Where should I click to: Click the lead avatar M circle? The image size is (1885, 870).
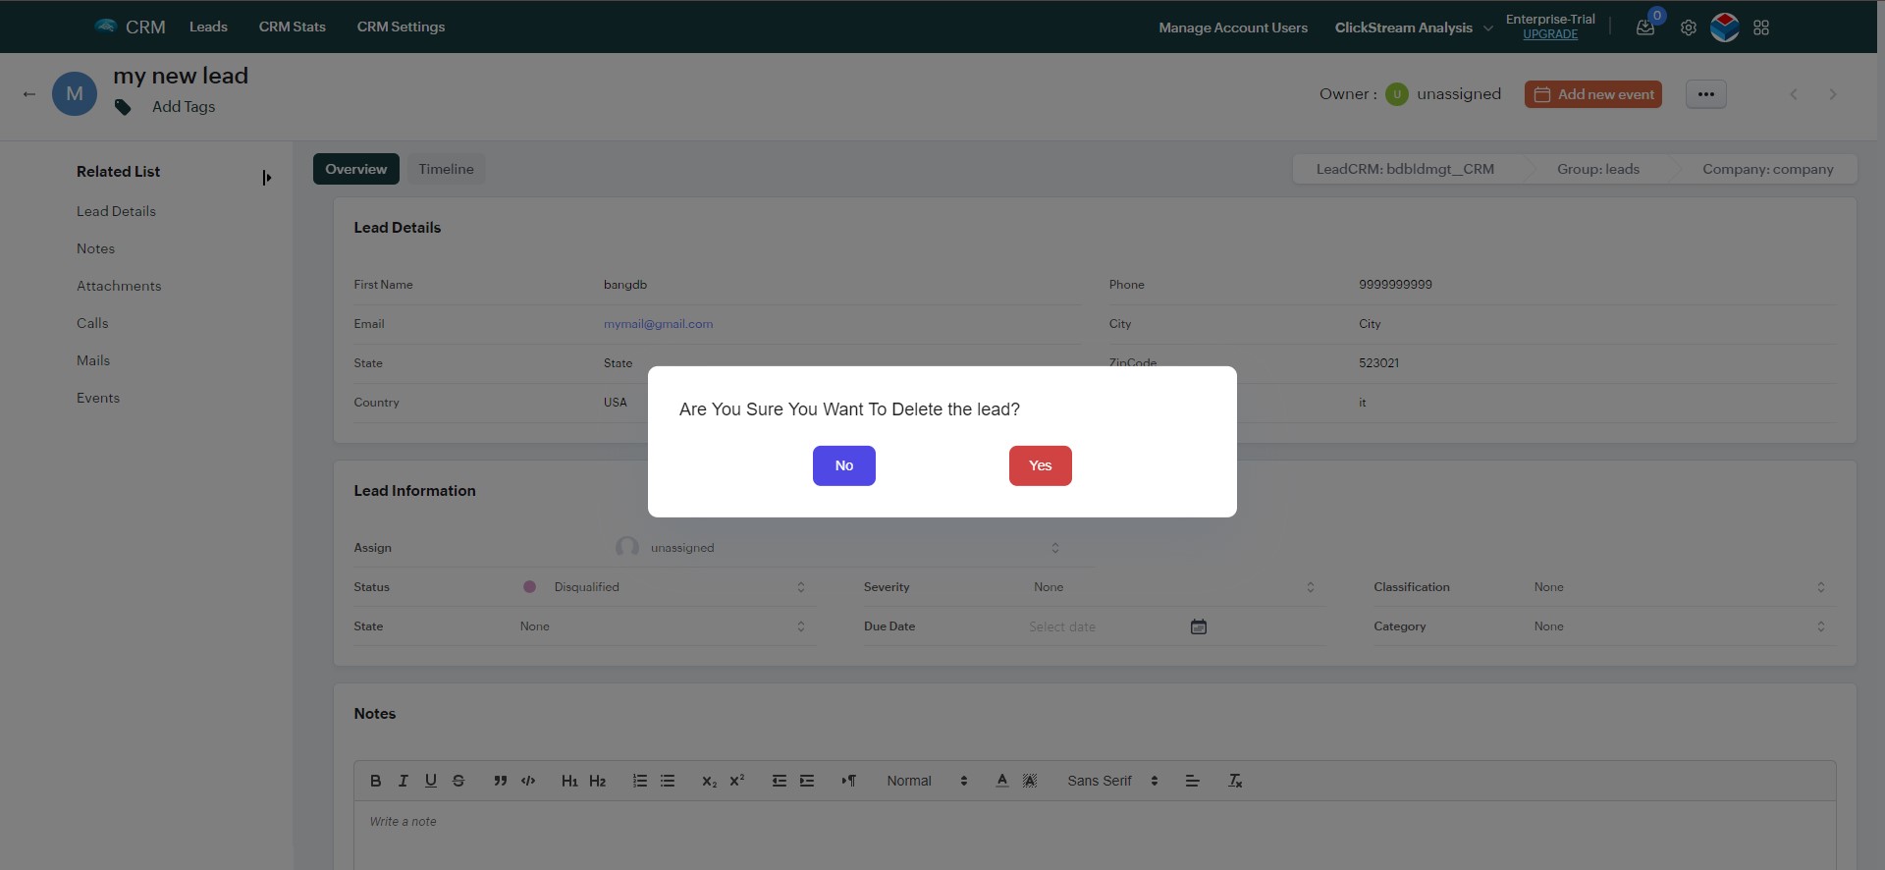point(75,94)
